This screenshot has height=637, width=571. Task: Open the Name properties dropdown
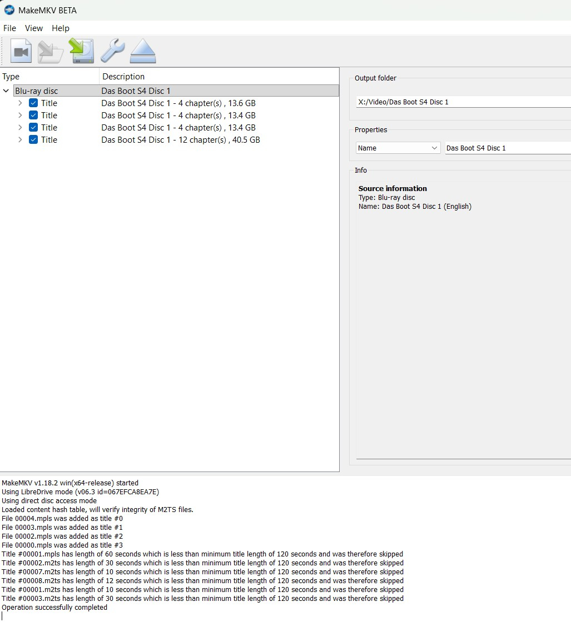[398, 148]
